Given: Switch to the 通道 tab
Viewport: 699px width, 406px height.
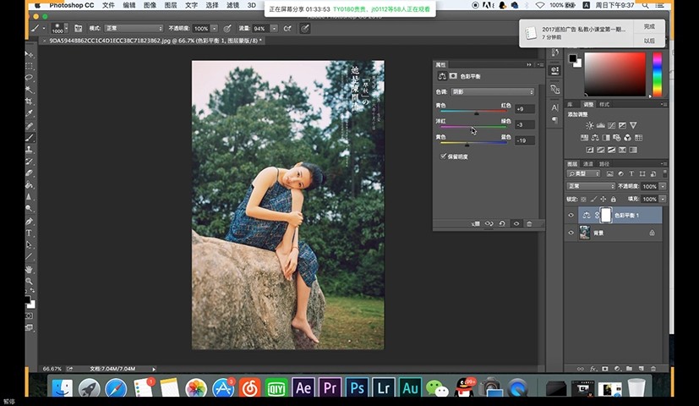Looking at the screenshot, I should pos(588,163).
